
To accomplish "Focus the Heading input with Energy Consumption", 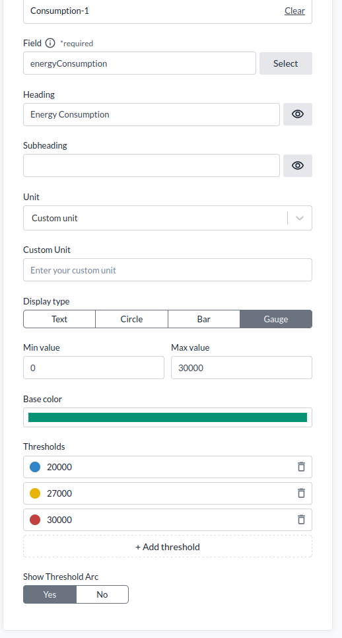I will [x=151, y=114].
